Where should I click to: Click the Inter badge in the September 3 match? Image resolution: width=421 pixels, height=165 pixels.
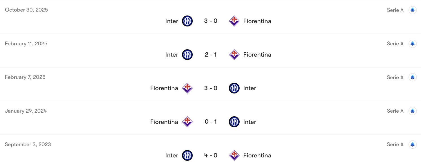pos(187,155)
